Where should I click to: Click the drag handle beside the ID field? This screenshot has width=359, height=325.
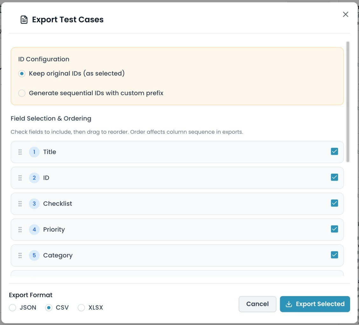[20, 178]
